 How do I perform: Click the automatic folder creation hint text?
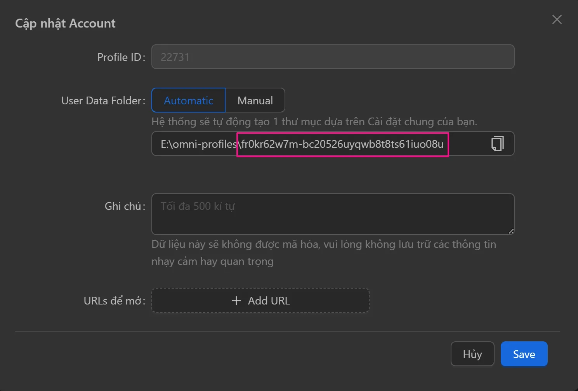click(314, 122)
